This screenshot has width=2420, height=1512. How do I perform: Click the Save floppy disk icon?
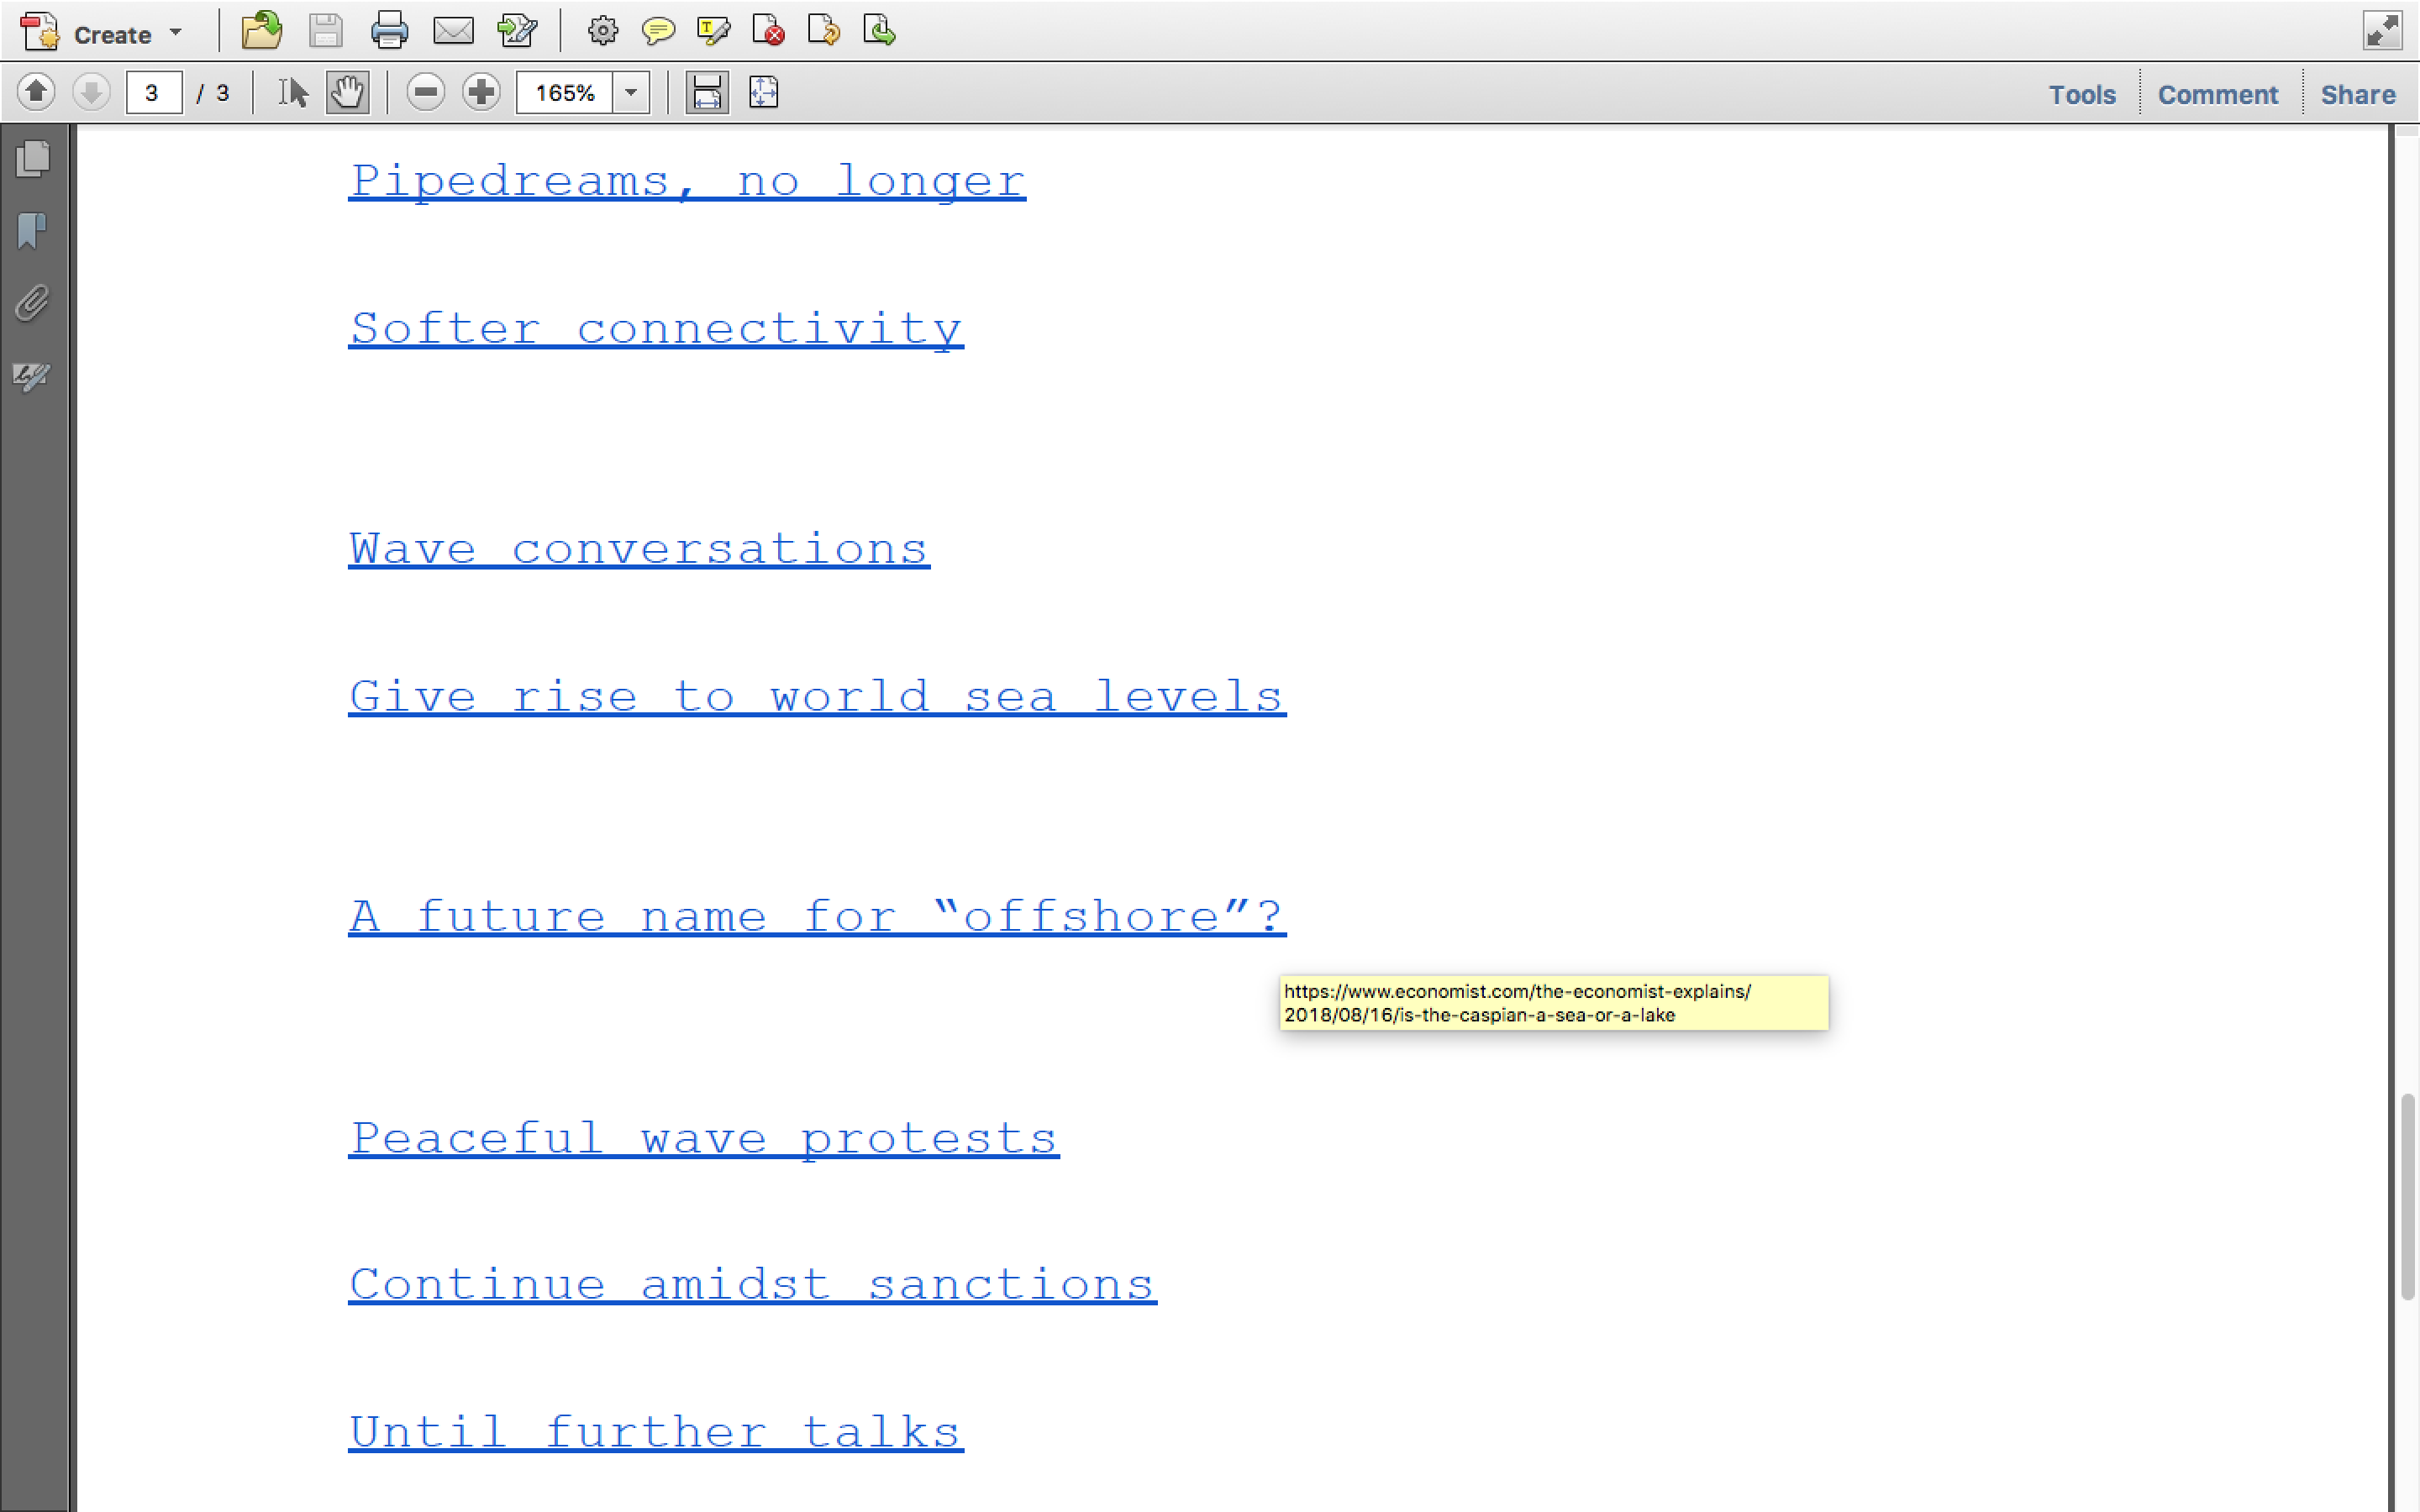(325, 31)
